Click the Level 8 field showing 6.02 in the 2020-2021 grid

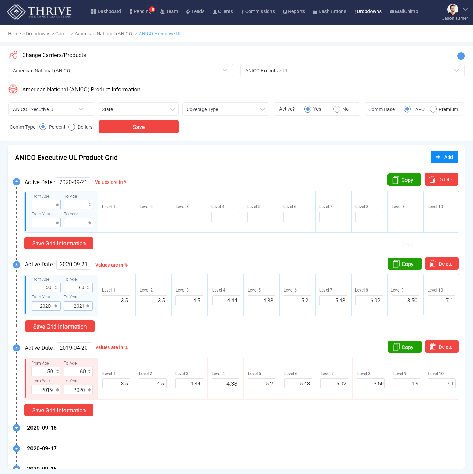tap(369, 300)
